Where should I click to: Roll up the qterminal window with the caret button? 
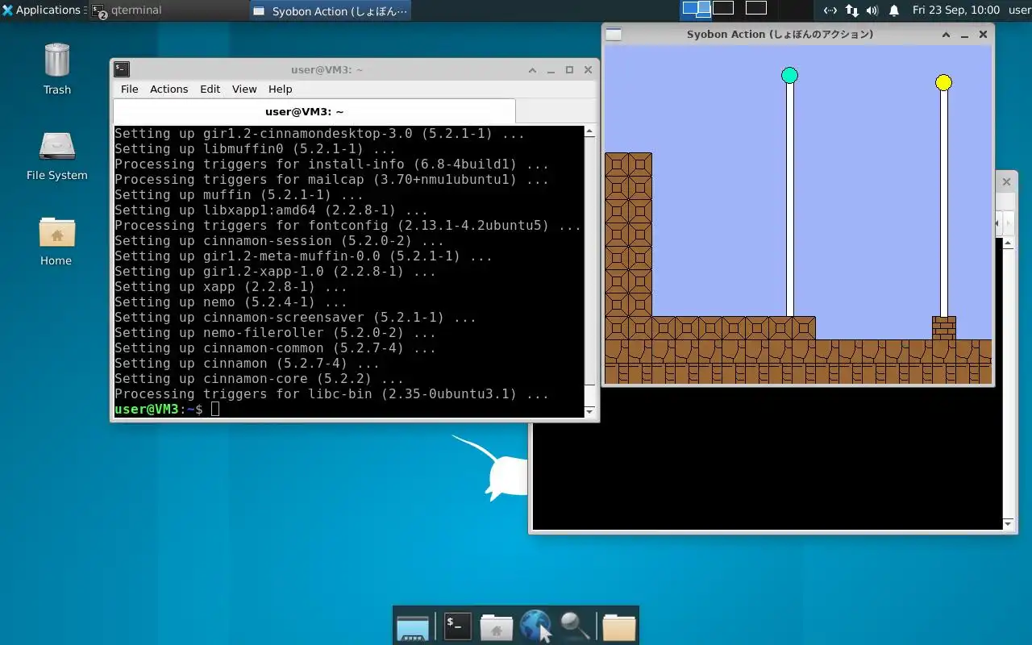click(532, 70)
